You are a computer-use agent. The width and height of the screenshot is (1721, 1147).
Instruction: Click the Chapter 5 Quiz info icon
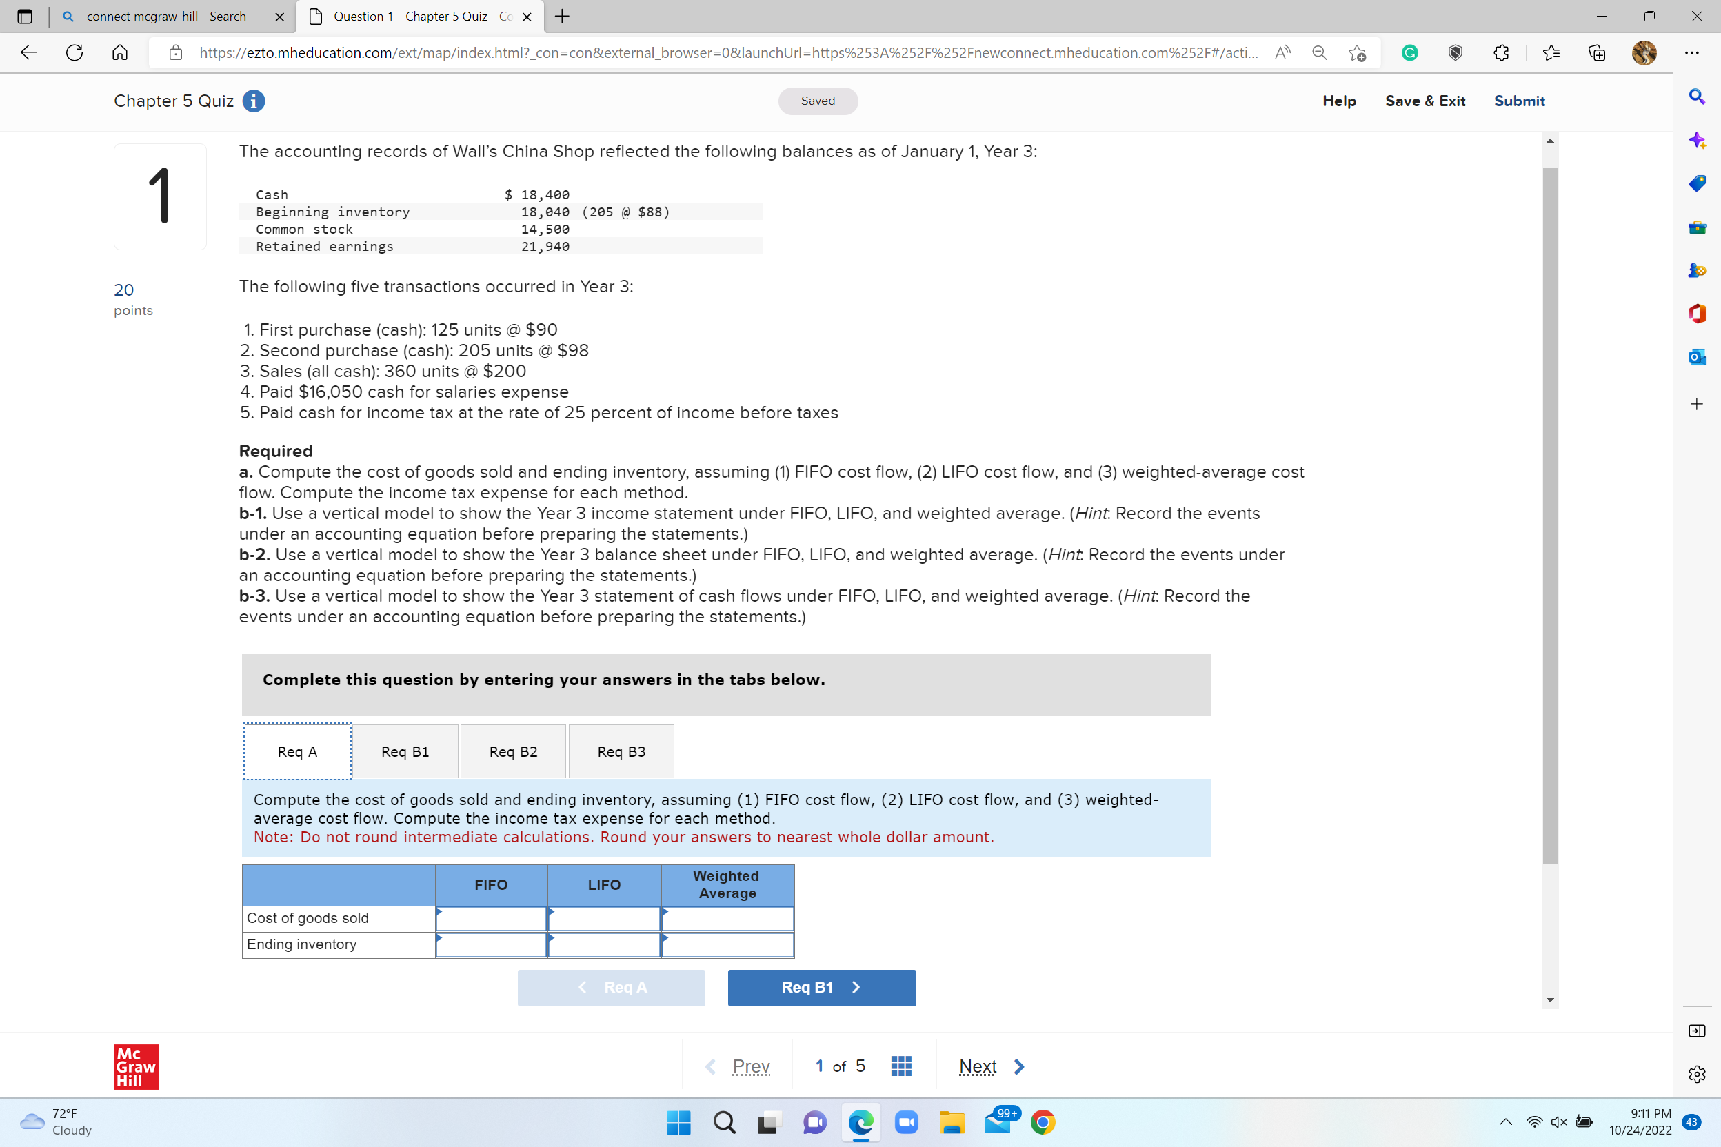click(x=253, y=101)
